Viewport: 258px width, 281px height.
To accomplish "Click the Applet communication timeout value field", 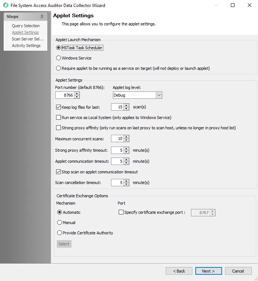I will point(117,161).
